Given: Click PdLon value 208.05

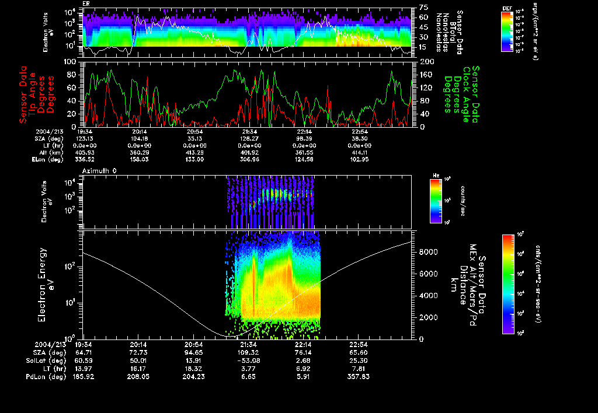Looking at the screenshot, I should point(138,377).
